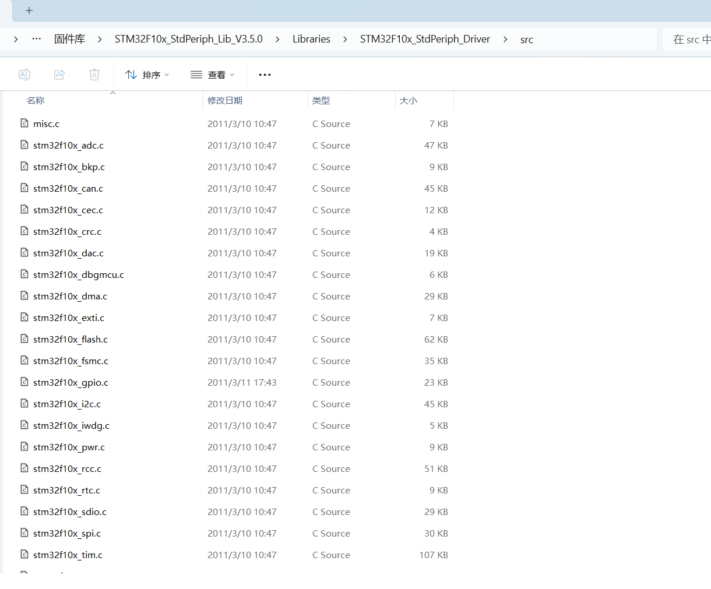Select the stm32f10x_dac.c file icon

(x=24, y=252)
